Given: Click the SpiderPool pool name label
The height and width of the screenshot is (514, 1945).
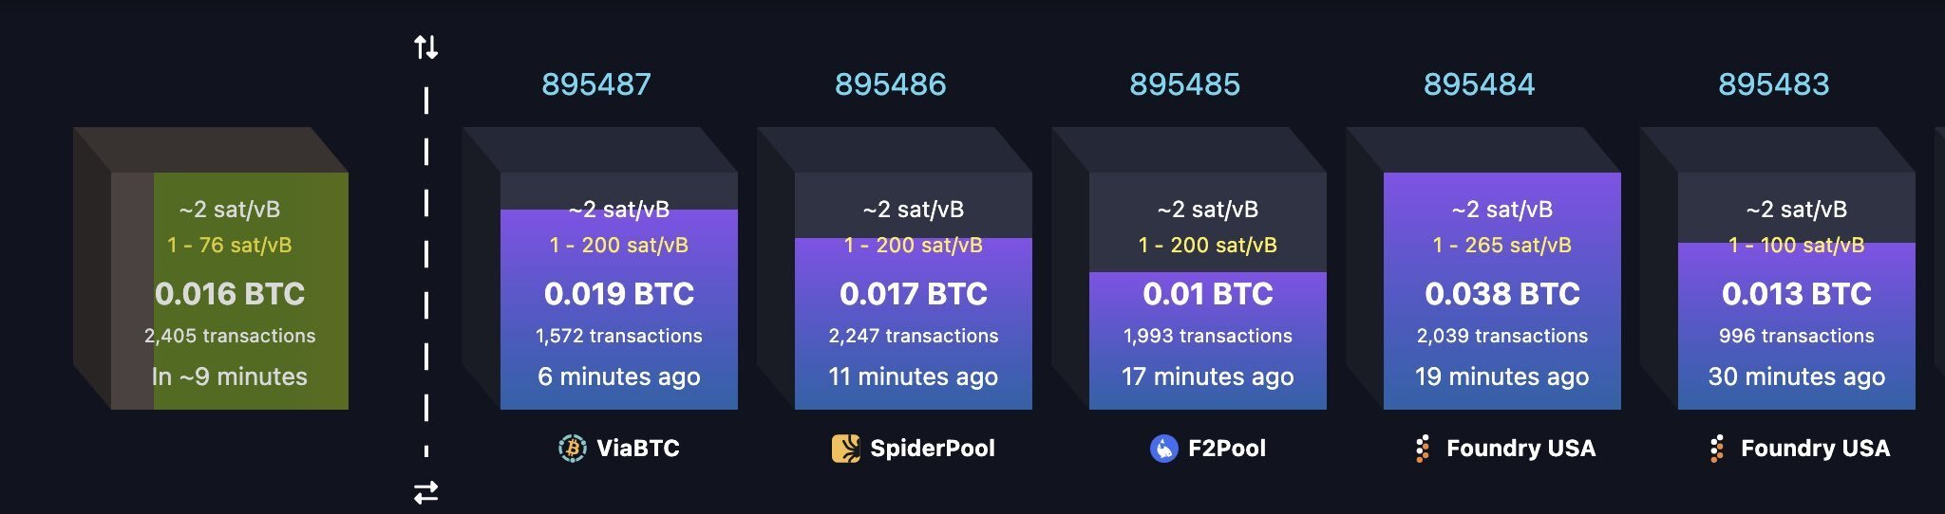Looking at the screenshot, I should tap(933, 448).
